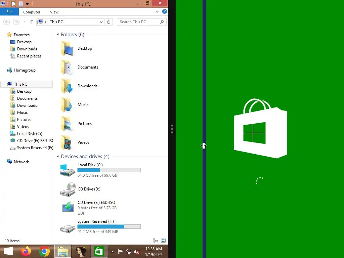344x258 pixels.
Task: Click the search magnifier icon
Action: 162,22
